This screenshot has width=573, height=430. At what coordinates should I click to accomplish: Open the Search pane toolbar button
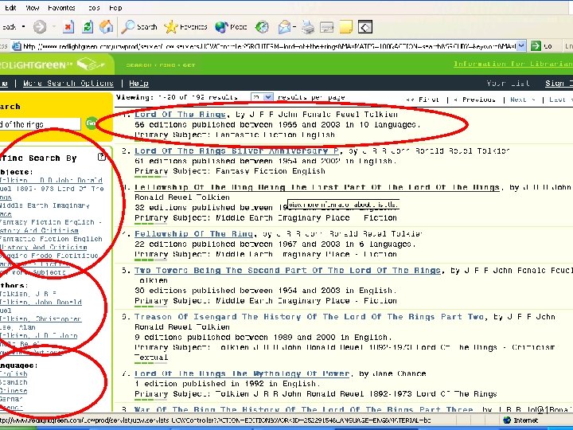coord(138,27)
